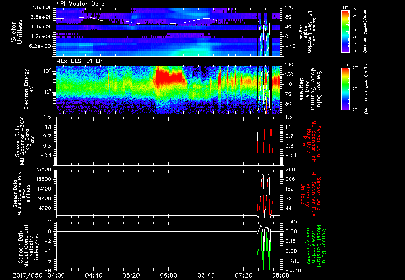This screenshot has width=405, height=280.
Task: Click the 'Electron Energy eV' axis title
Action: click(28, 89)
